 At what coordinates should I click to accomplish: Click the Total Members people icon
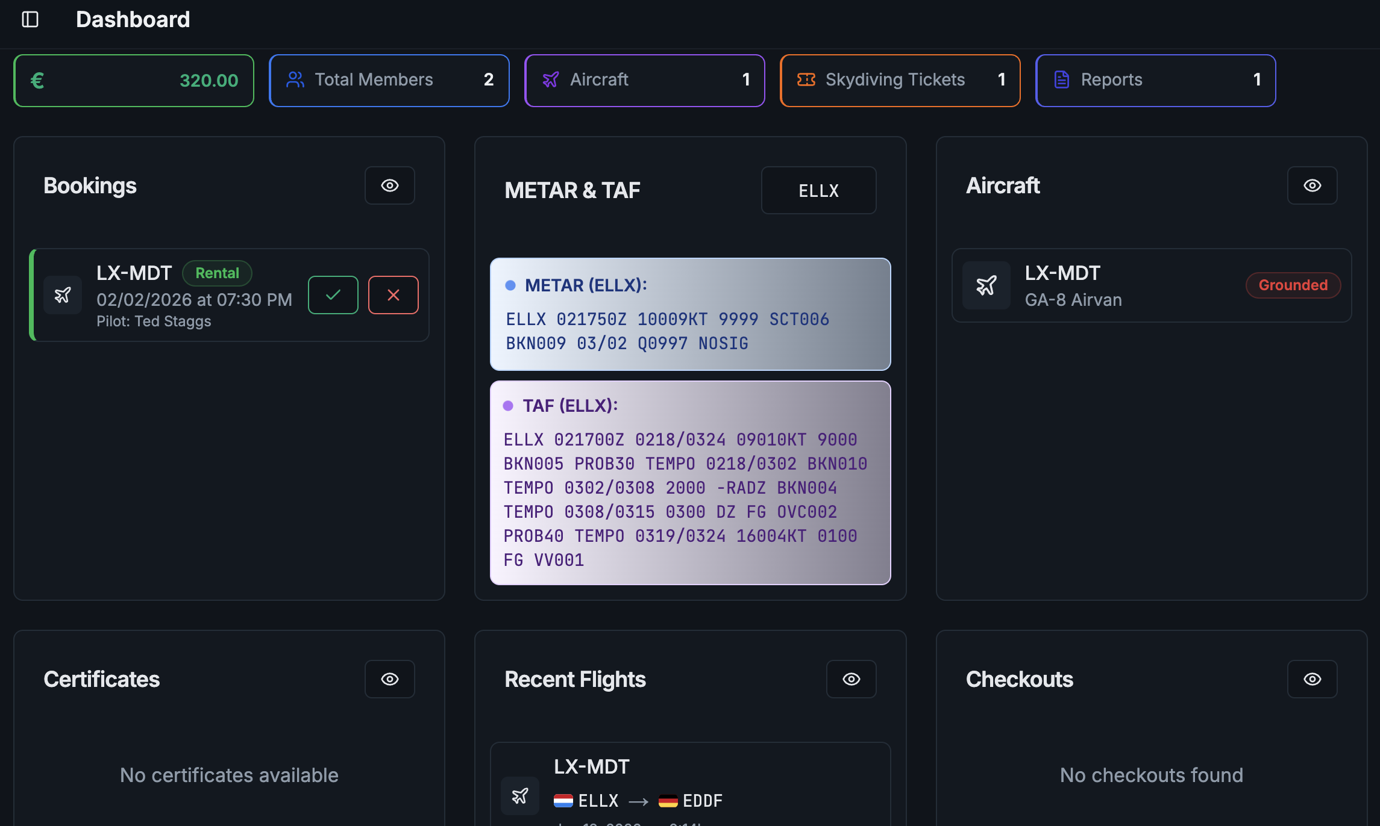(295, 80)
